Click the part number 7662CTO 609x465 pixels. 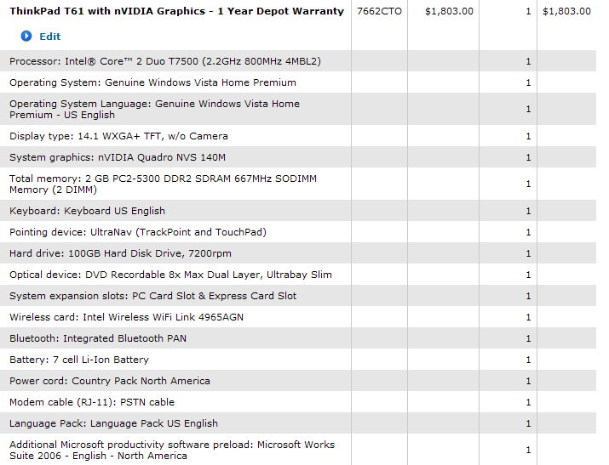(x=380, y=11)
